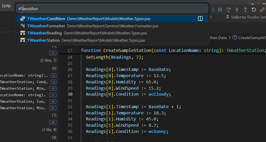Image resolution: width=266 pixels, height=142 pixels.
Task: Click the TWeatherStation return type in line 17
Action: (x=245, y=50)
